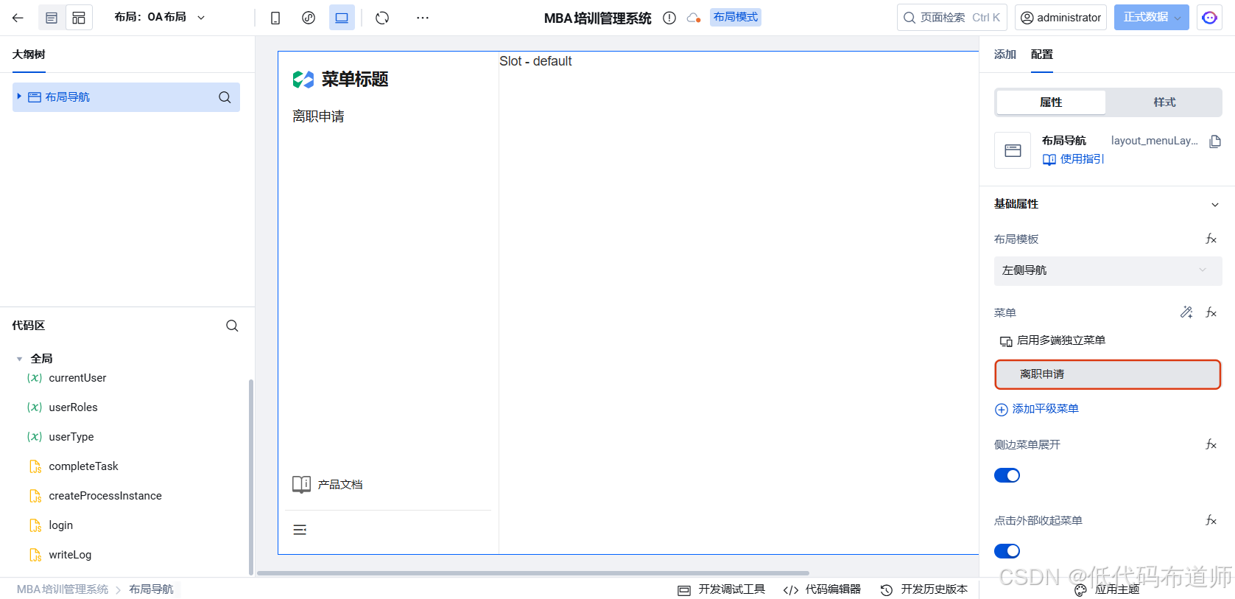
Task: Click the 菜单 magic wand icon
Action: (x=1186, y=312)
